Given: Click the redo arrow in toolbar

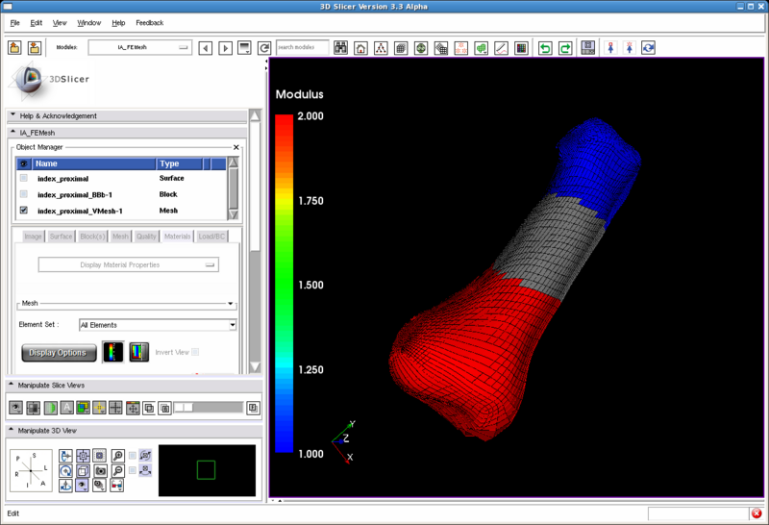Looking at the screenshot, I should [x=565, y=48].
